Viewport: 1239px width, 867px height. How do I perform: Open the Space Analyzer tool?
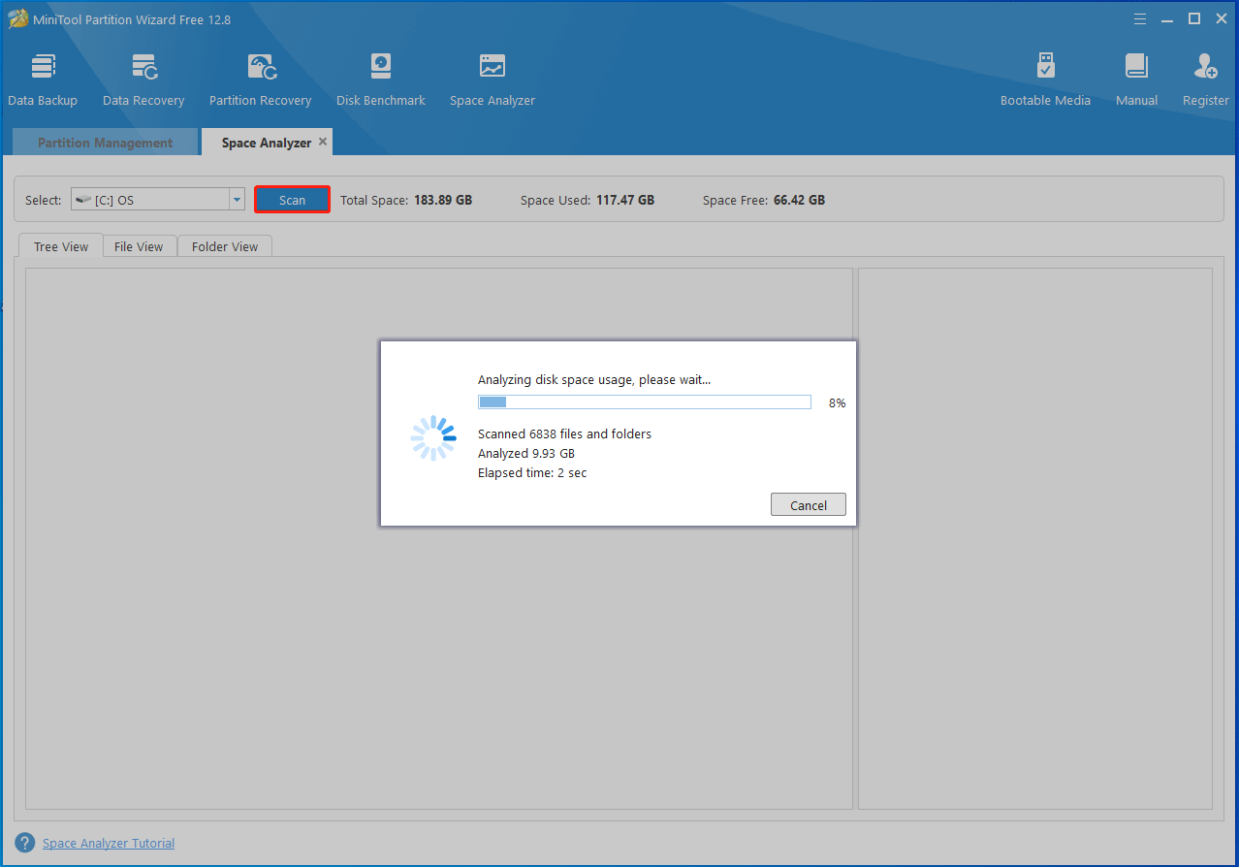492,78
